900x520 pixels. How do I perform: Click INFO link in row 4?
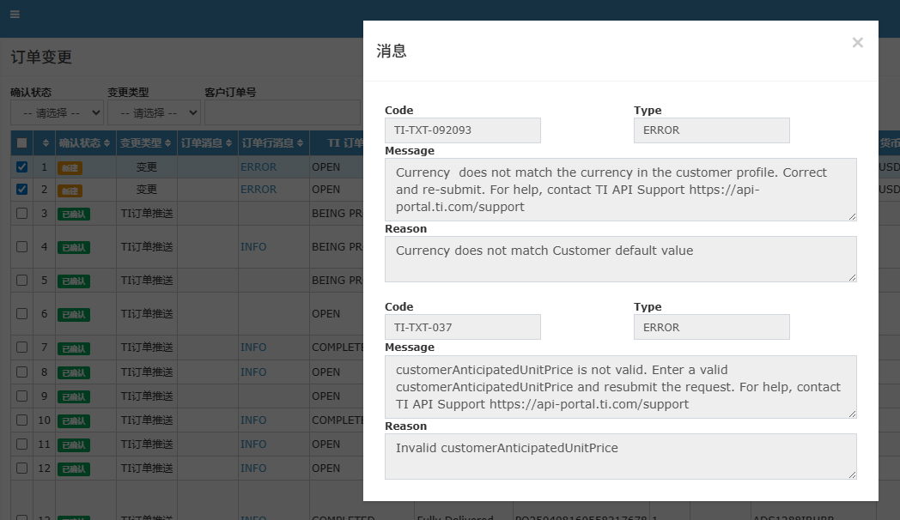pos(253,247)
